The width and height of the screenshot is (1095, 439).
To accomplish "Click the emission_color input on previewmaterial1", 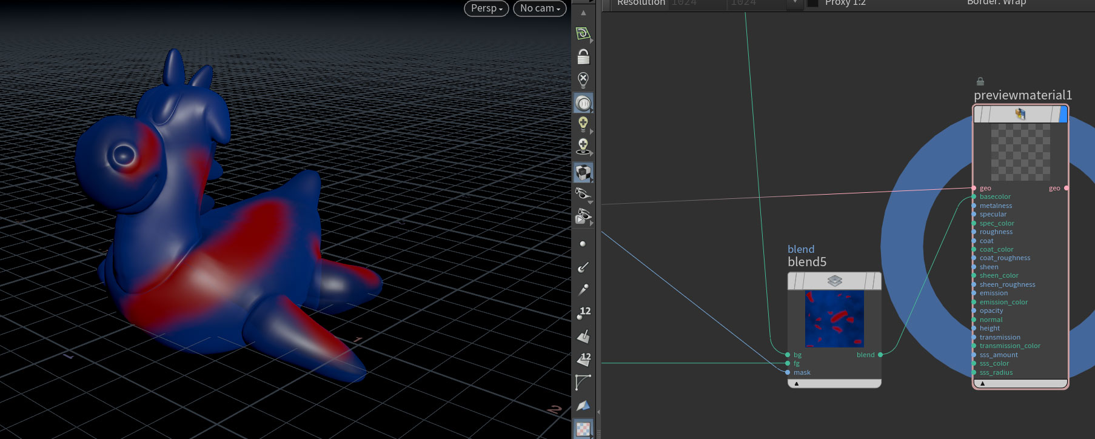I will (974, 302).
